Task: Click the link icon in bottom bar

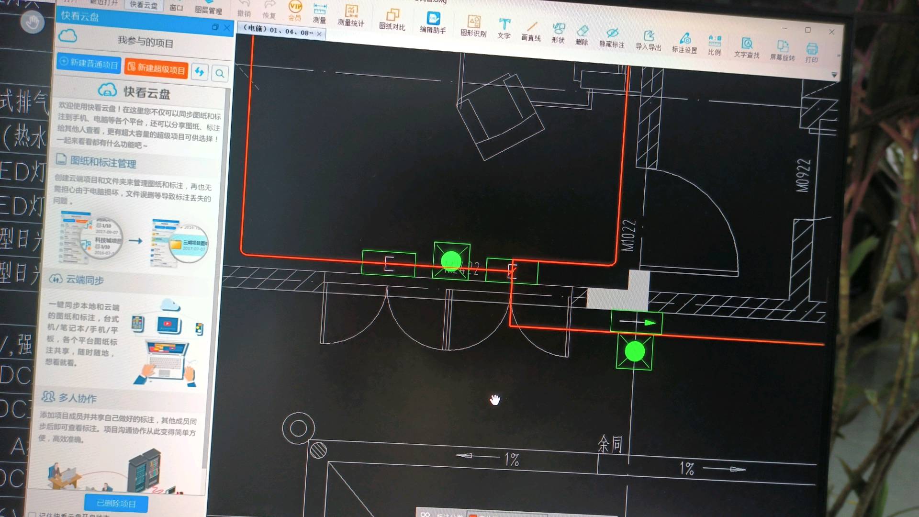Action: point(425,514)
